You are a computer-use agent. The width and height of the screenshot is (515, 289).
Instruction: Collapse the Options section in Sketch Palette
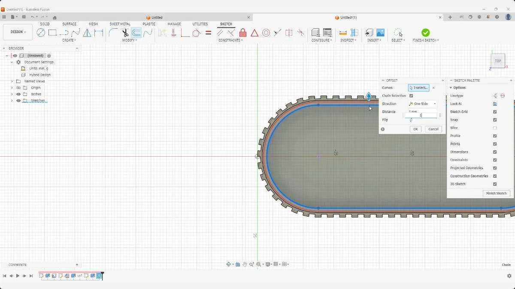pos(451,87)
